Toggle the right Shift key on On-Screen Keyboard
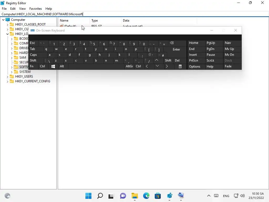Screen dimensions: 269x202 [168, 60]
